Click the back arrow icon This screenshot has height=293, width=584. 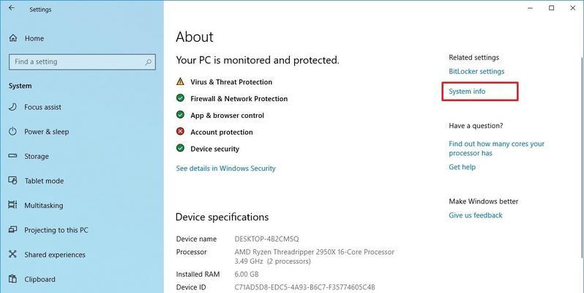pyautogui.click(x=12, y=8)
